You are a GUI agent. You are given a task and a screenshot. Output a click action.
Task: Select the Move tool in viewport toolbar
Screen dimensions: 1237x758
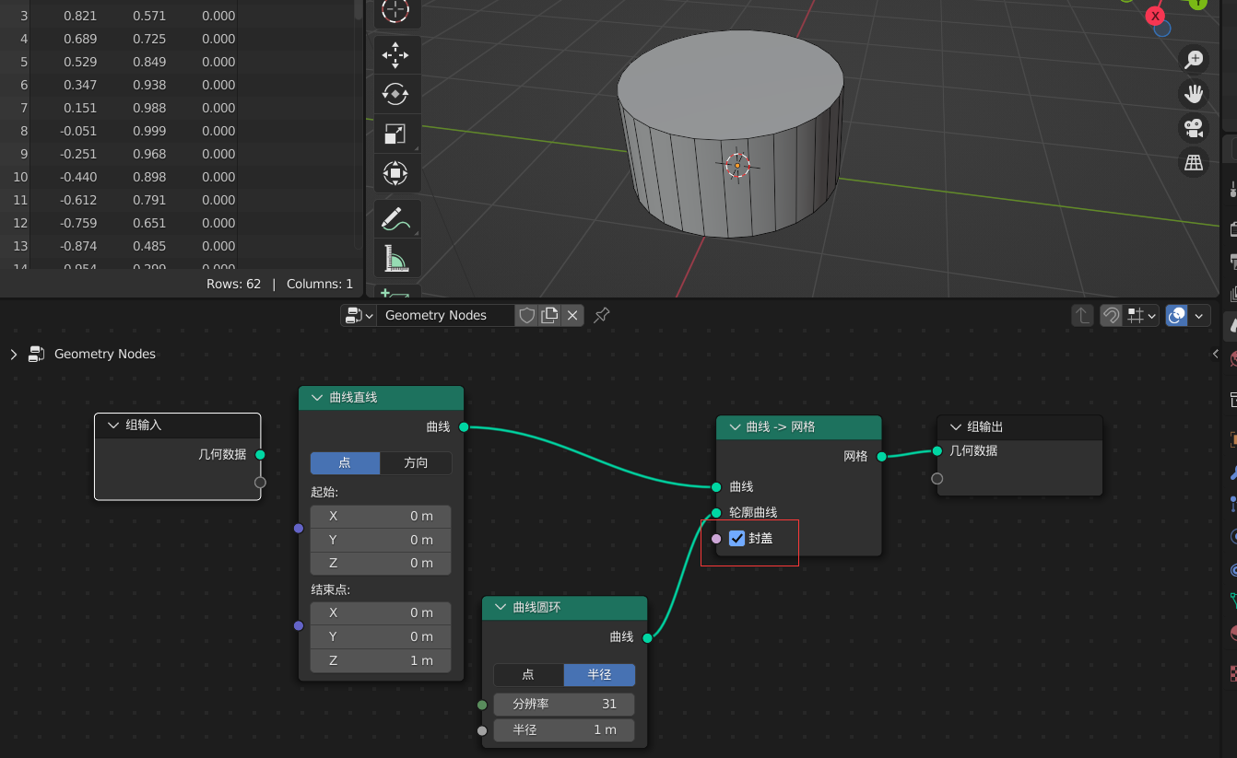click(395, 54)
